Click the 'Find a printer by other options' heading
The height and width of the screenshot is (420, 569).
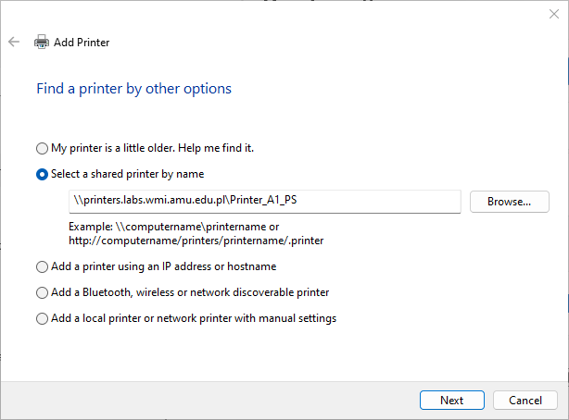pos(133,89)
